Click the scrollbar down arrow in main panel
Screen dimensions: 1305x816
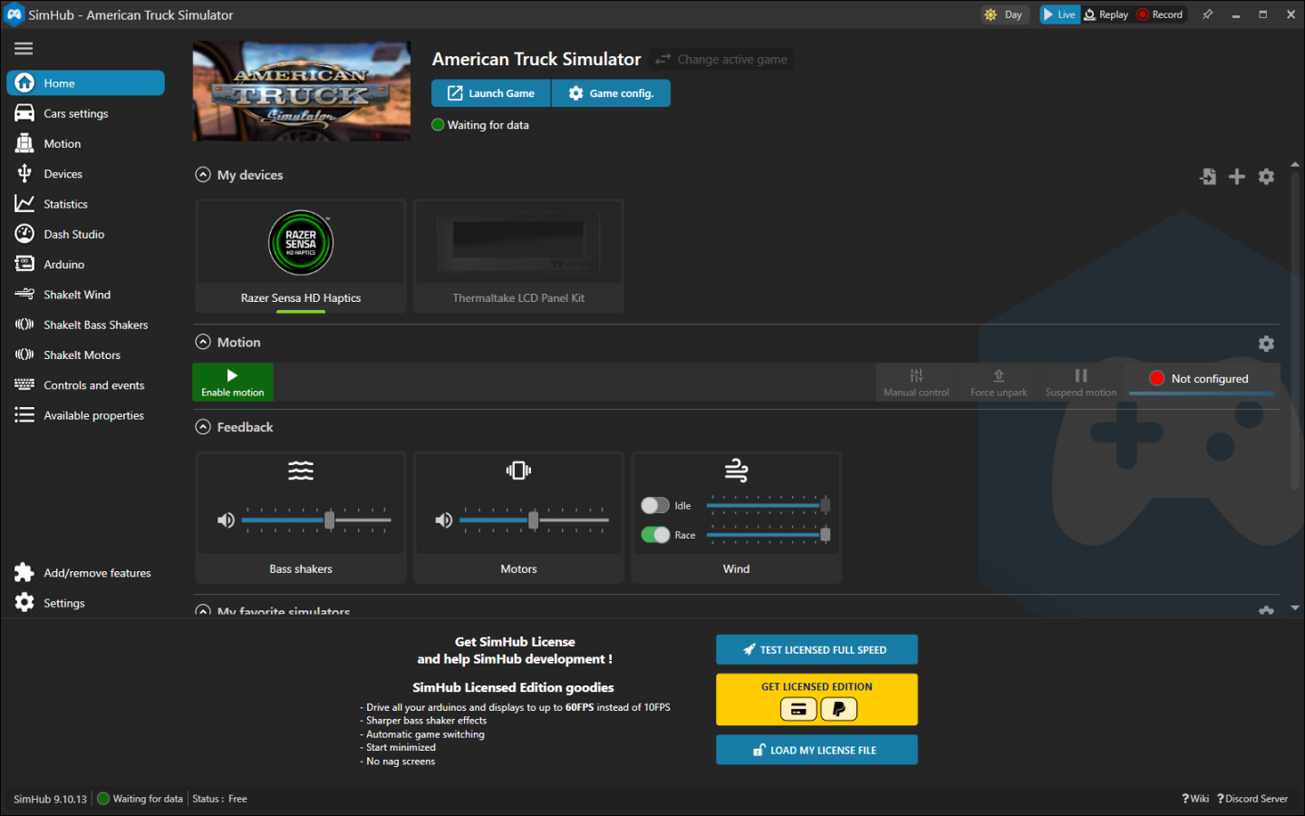click(1294, 608)
